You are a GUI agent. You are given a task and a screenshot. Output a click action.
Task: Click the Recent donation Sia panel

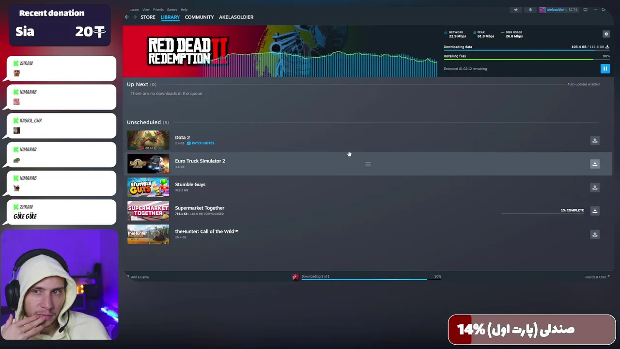60,25
